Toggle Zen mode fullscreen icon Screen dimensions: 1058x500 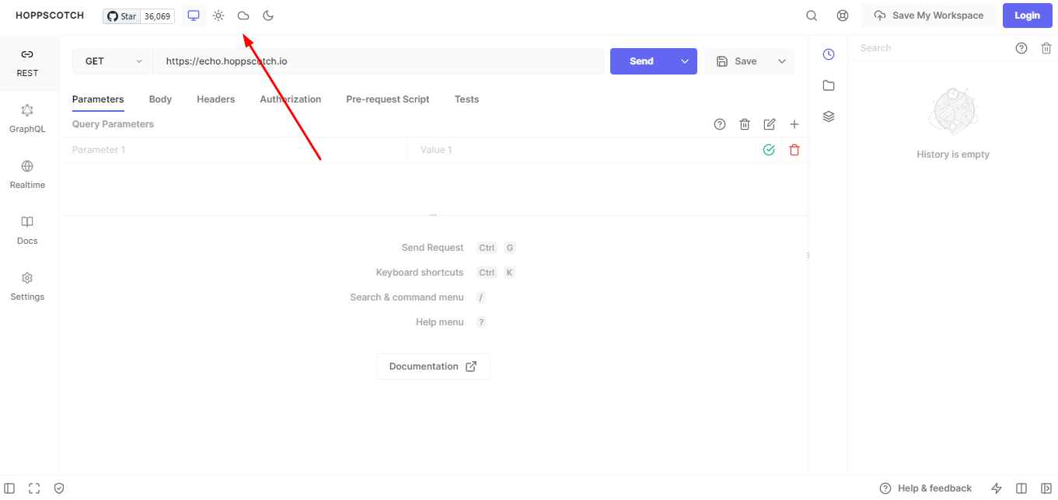tap(34, 488)
